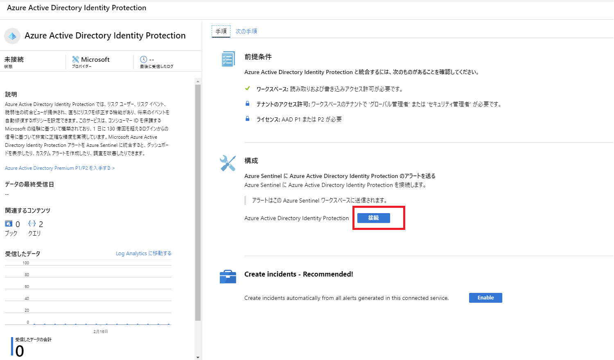Click the ライセンス: AAD P1 または P2 が必要 text
The width and height of the screenshot is (614, 360).
[299, 119]
